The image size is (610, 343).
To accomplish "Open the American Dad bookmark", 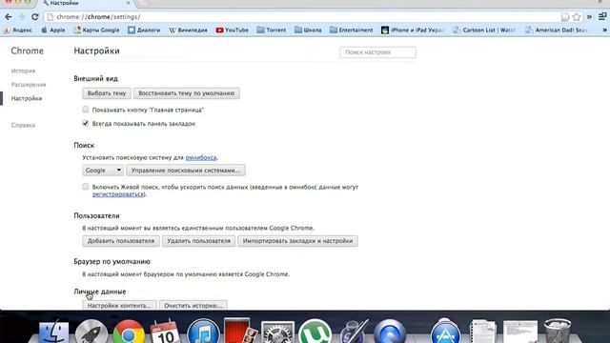I will tap(557, 30).
